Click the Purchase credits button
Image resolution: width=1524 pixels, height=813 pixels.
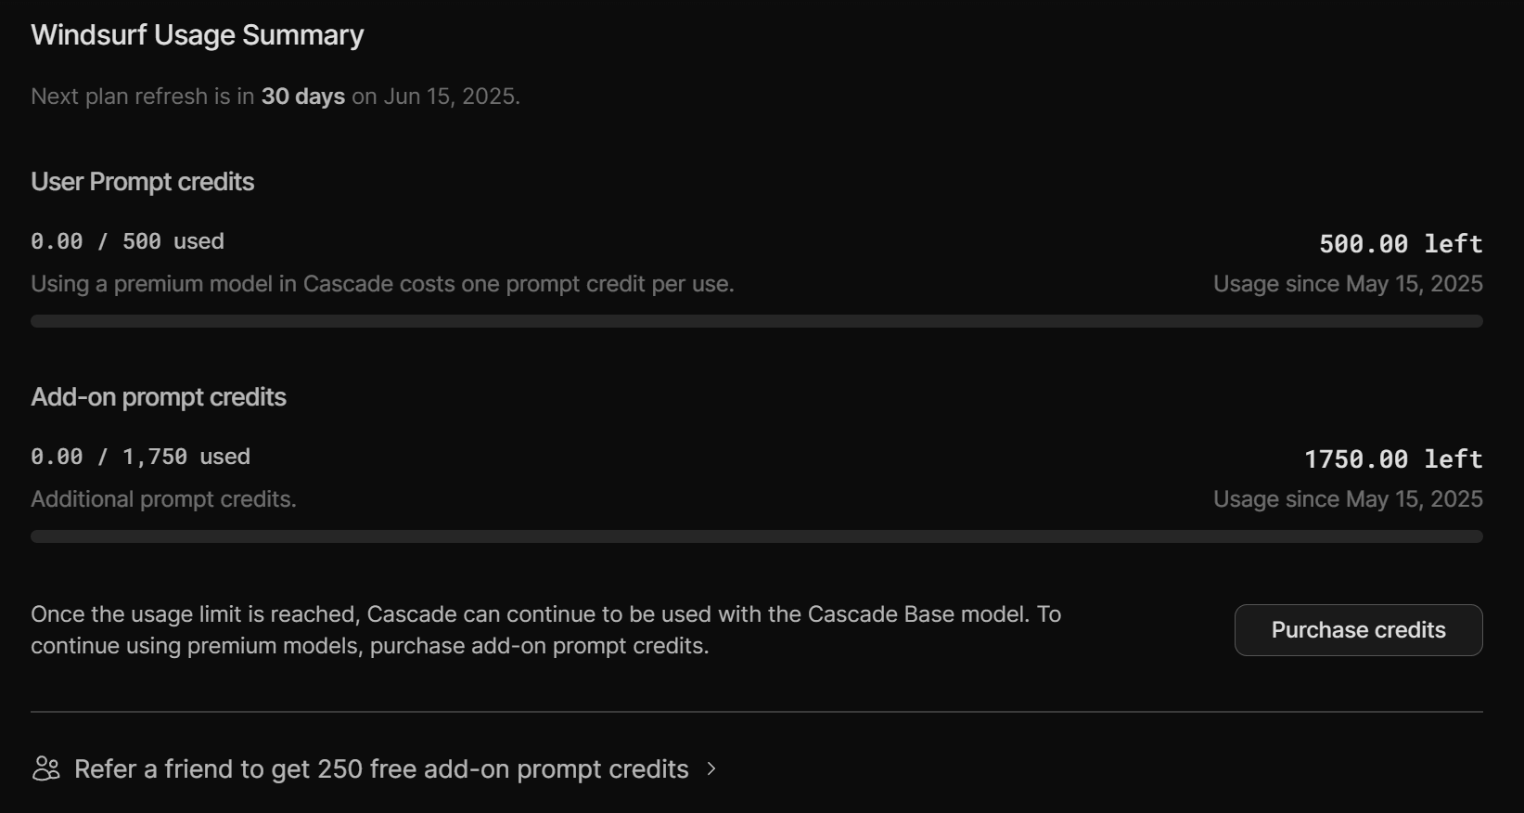[1358, 630]
